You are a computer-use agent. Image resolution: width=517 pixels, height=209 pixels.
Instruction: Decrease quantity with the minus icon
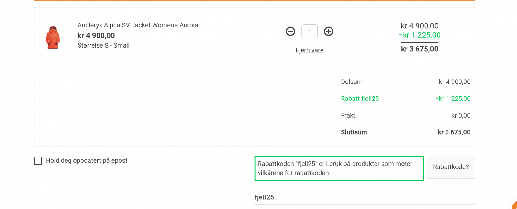(x=290, y=31)
